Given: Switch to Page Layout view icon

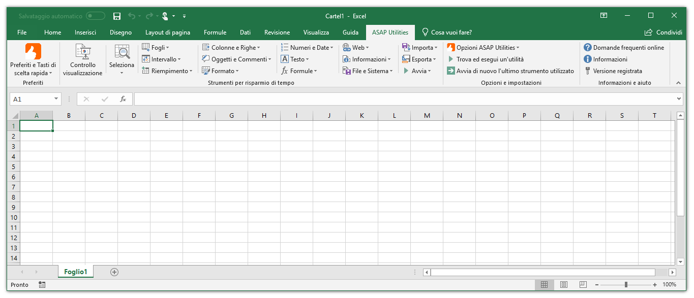Looking at the screenshot, I should [564, 285].
